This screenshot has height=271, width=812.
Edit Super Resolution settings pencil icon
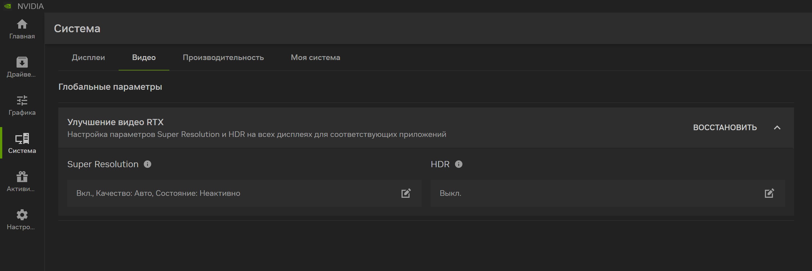pos(406,193)
